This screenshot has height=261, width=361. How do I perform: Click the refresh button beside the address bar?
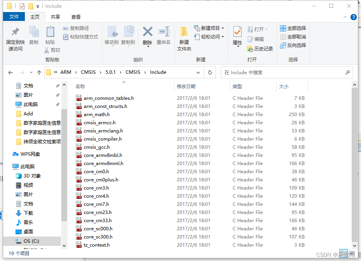pos(209,72)
